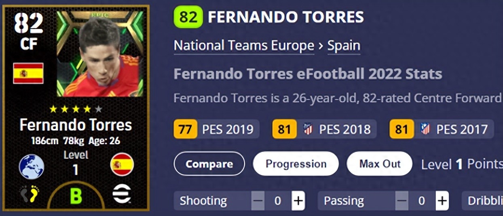Image resolution: width=503 pixels, height=216 pixels.
Task: Click the green 82 rating badge
Action: point(188,17)
